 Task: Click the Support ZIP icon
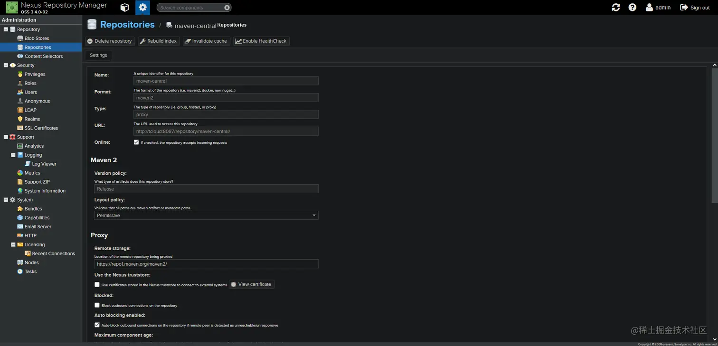pyautogui.click(x=20, y=182)
